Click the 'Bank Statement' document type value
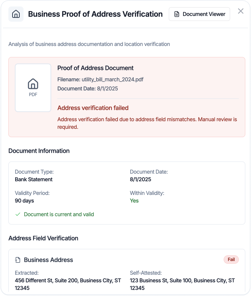 [x=33, y=179]
